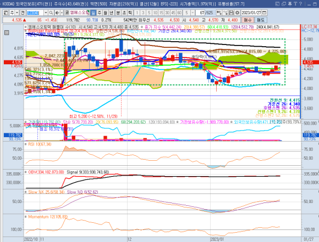Click the stock code input field
Viewport: 319px width, 242px height.
point(35,13)
